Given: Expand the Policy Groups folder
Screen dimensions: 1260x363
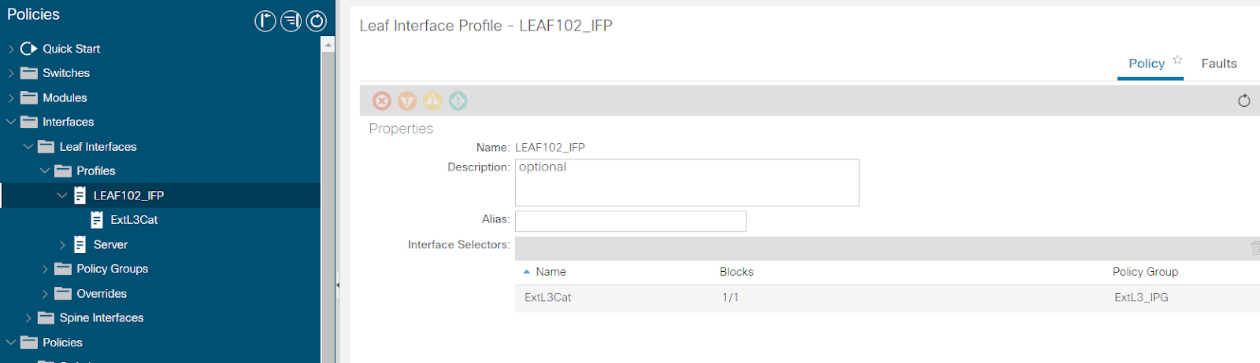Looking at the screenshot, I should coord(45,269).
